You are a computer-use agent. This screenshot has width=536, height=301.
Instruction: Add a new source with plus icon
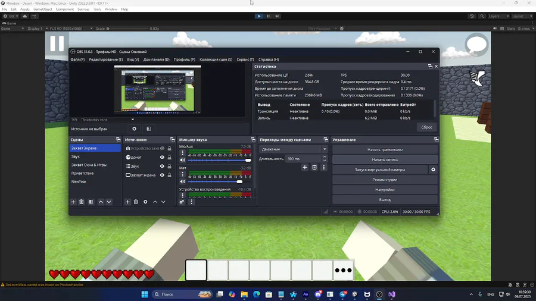click(x=127, y=202)
